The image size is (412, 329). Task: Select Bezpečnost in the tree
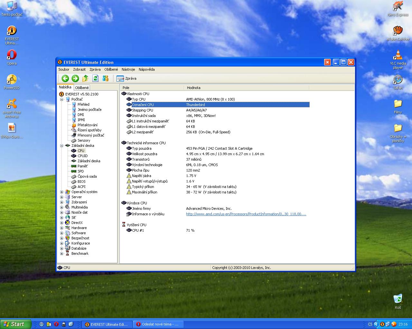point(80,238)
